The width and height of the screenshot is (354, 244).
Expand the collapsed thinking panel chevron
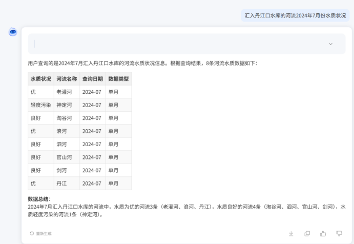coord(330,44)
